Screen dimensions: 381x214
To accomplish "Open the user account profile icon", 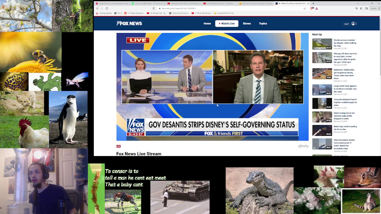I will [353, 24].
